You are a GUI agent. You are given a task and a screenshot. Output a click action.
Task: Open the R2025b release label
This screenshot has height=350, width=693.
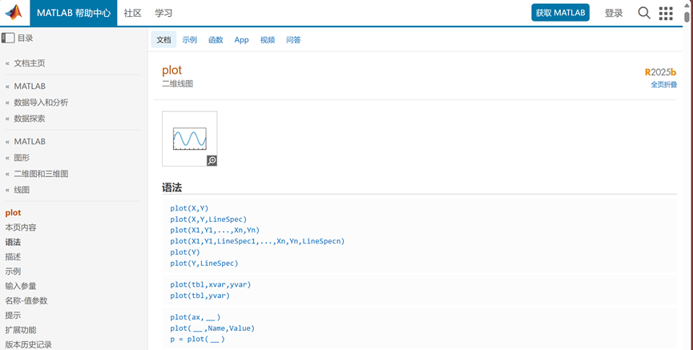pyautogui.click(x=661, y=72)
